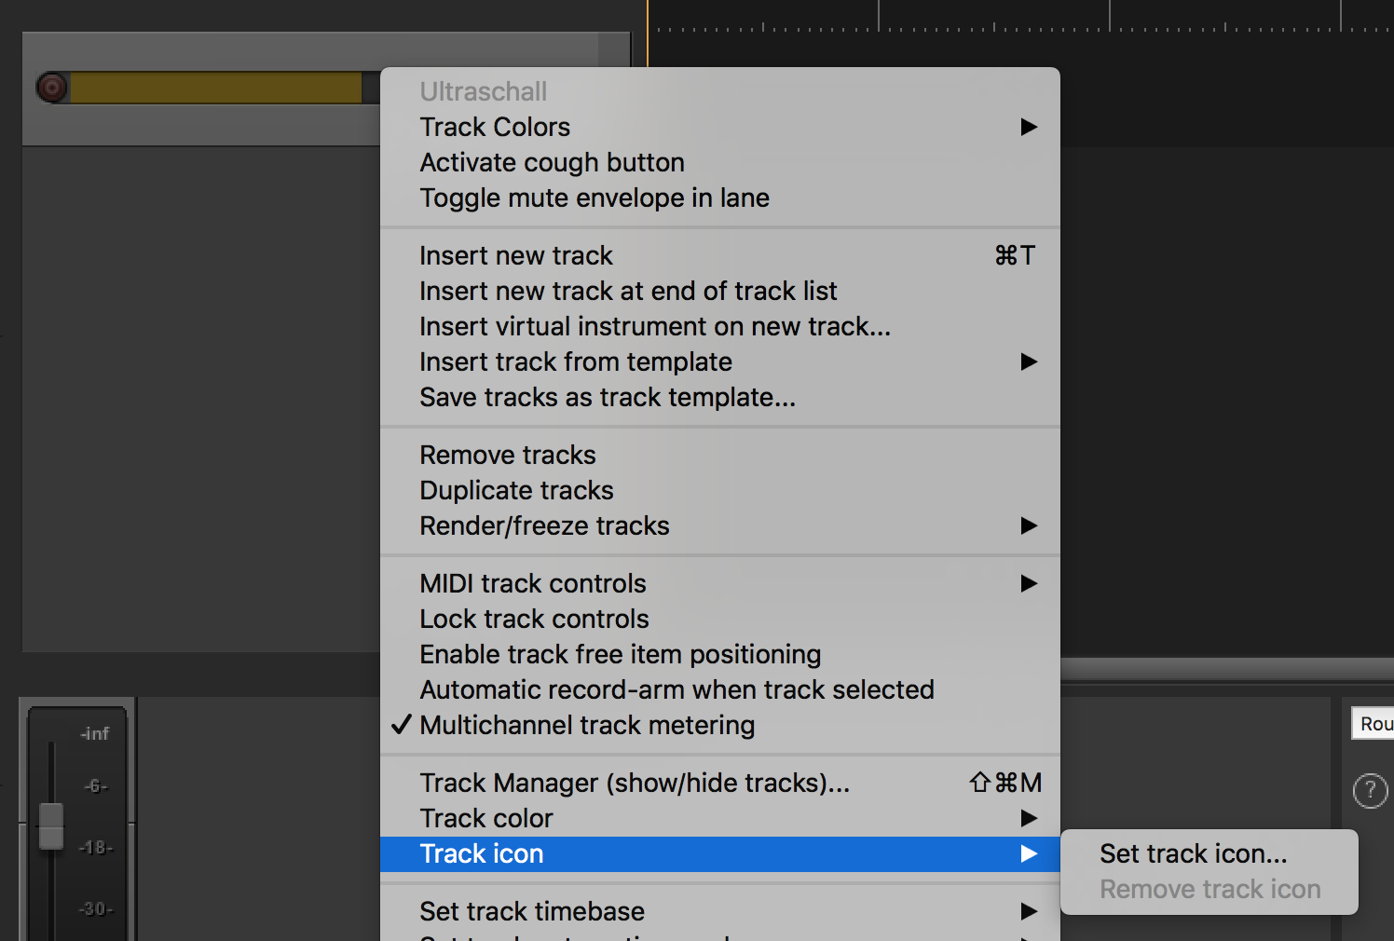The height and width of the screenshot is (941, 1394).
Task: Choose Duplicate tracks from context menu
Action: point(516,490)
